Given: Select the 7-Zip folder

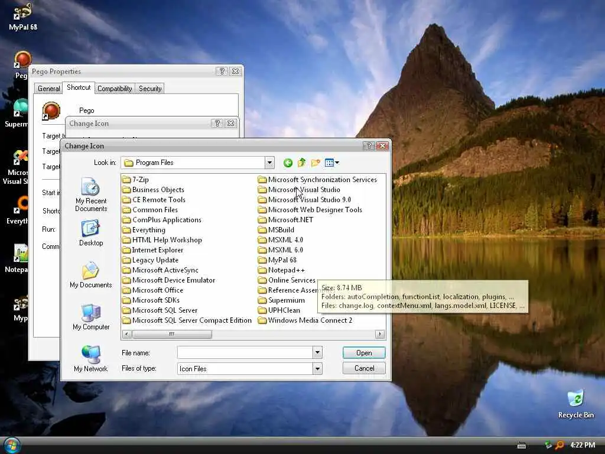Looking at the screenshot, I should tap(136, 180).
